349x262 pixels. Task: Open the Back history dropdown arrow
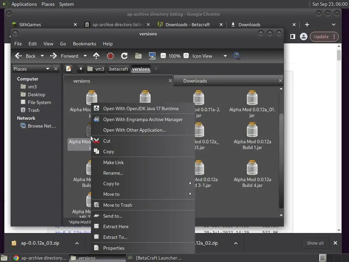[42, 56]
